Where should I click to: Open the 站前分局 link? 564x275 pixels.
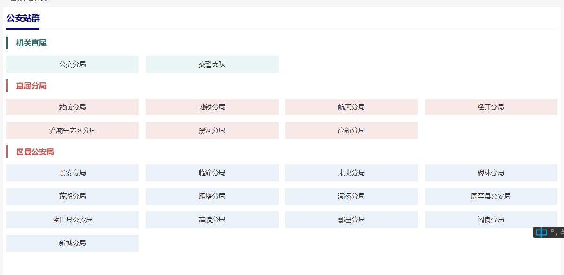point(72,107)
